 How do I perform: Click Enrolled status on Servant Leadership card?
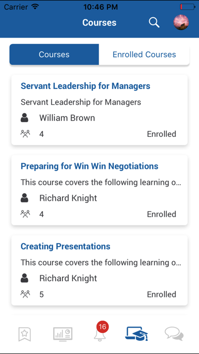click(x=161, y=134)
